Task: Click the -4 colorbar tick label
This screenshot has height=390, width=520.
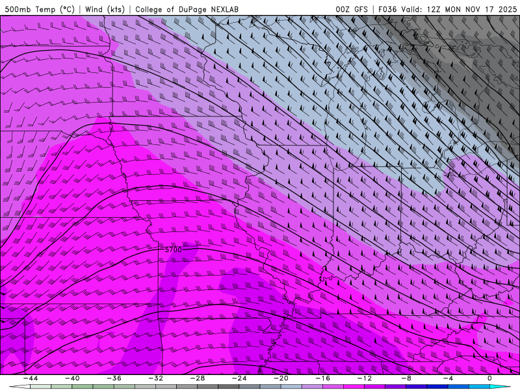Action: [448, 378]
